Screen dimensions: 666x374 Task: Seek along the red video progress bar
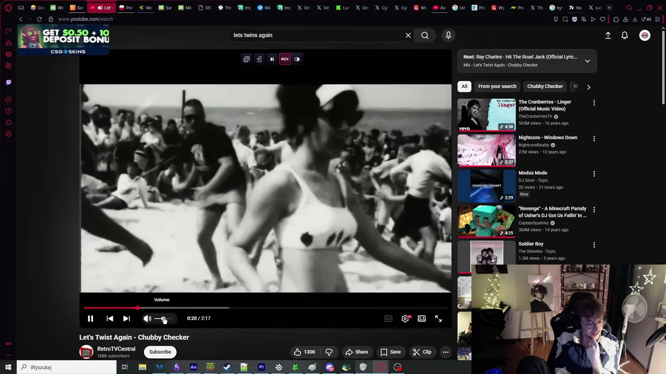[x=265, y=308]
